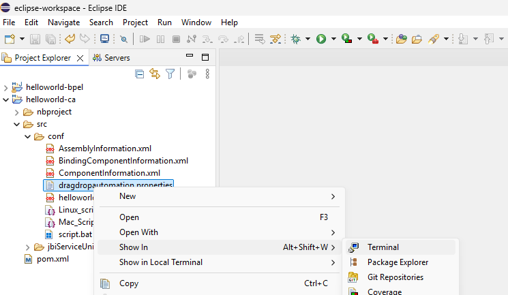Select BindingComponentInformation.xml file
The image size is (508, 295).
pyautogui.click(x=123, y=161)
